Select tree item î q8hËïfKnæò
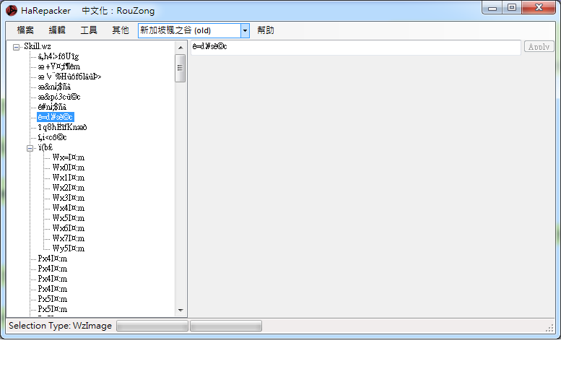The image size is (561, 390). coord(62,127)
